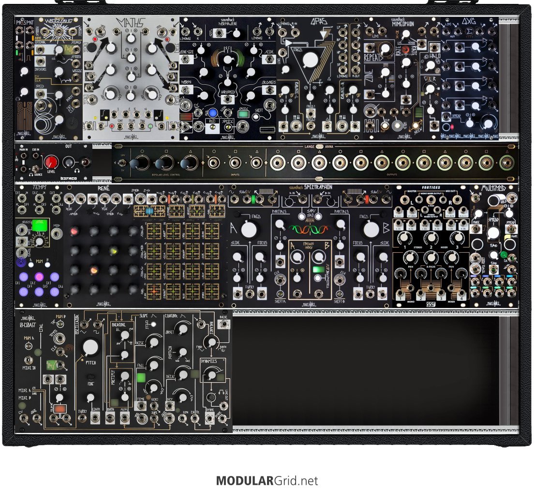Turn the DYNAMICS knob on 0-Coast
Viewport: 535px width, 491px height.
click(x=212, y=375)
